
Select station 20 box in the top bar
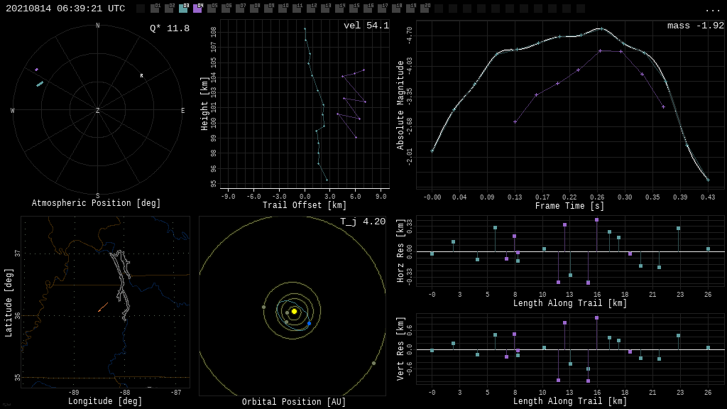coord(425,9)
